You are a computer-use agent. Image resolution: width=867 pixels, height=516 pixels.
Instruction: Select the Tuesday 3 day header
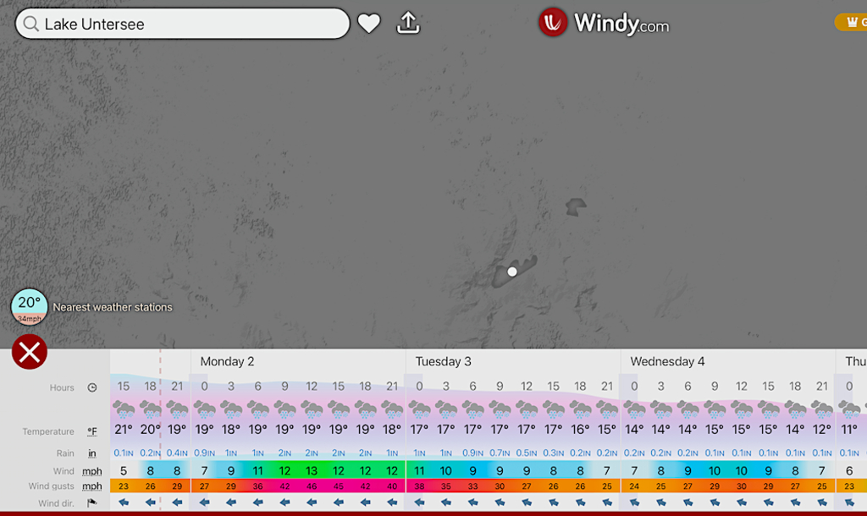[443, 361]
